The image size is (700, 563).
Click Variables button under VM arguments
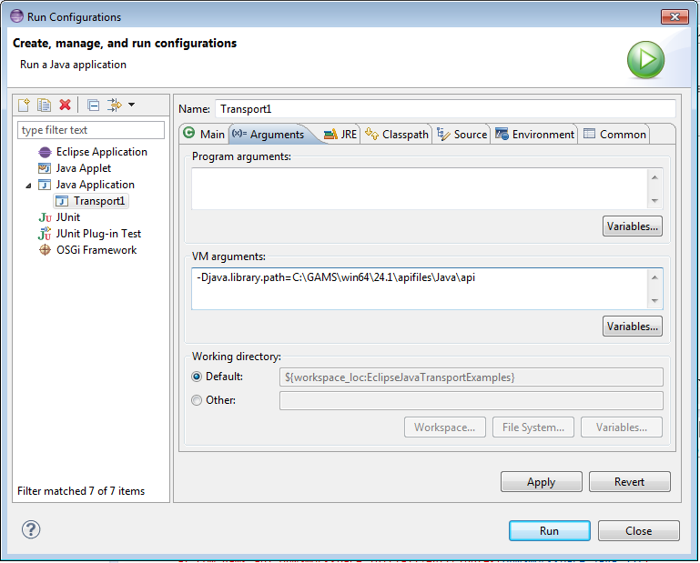[632, 326]
